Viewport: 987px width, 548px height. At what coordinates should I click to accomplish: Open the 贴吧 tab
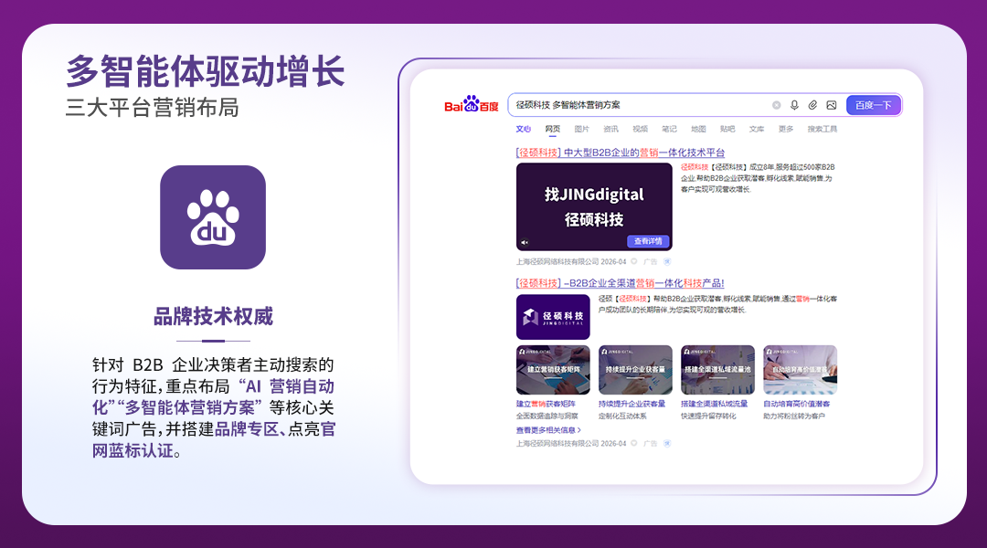click(727, 129)
